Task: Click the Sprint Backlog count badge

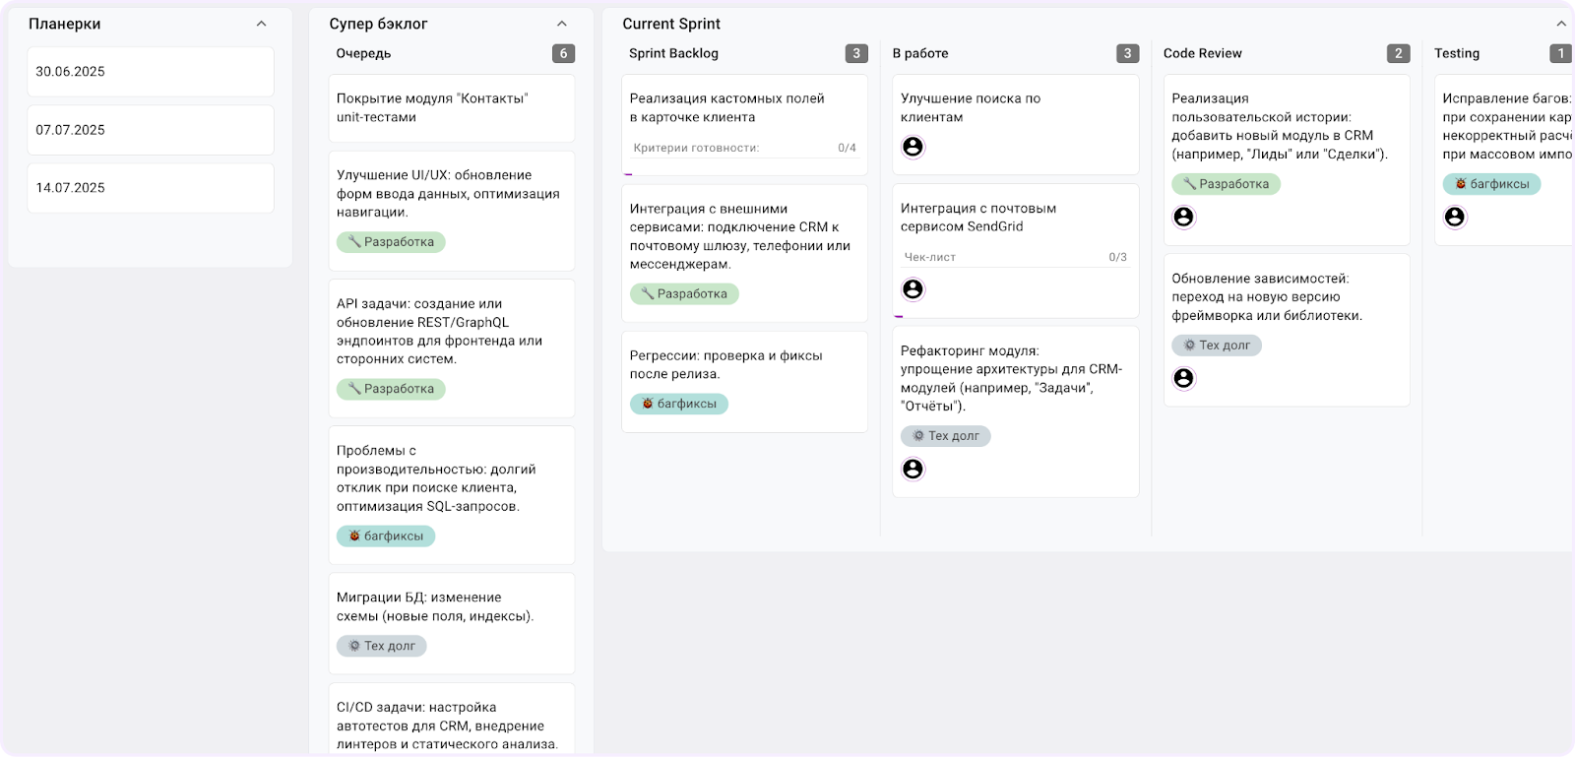Action: [855, 54]
